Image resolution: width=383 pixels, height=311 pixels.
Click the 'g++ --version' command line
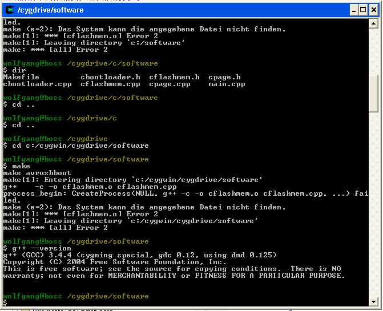point(37,248)
